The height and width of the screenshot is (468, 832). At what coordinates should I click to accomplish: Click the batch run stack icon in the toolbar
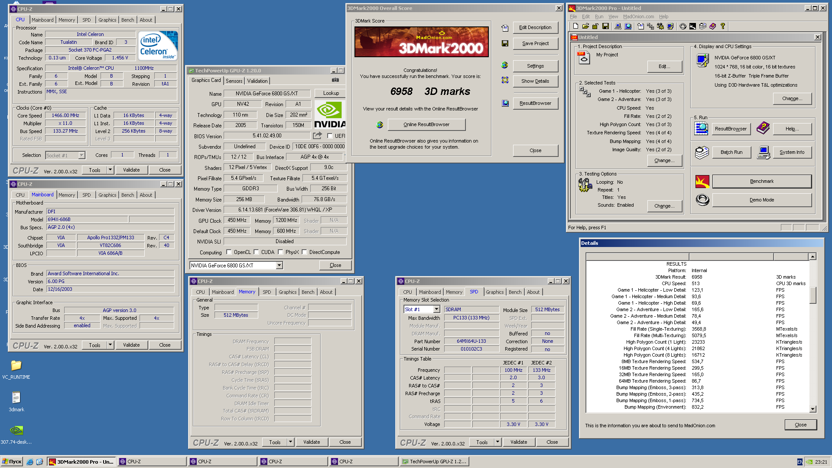(703, 26)
